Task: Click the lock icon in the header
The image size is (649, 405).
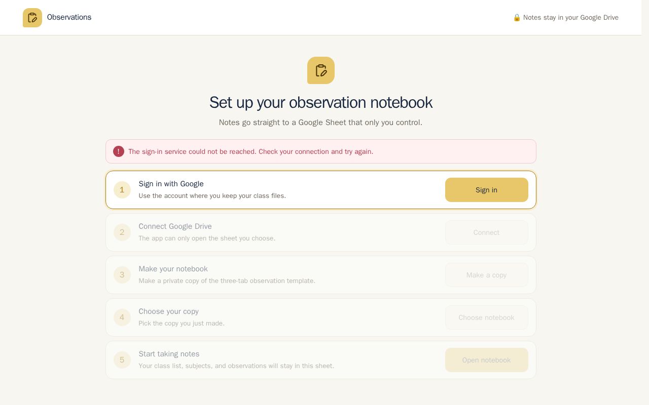Action: (x=517, y=18)
